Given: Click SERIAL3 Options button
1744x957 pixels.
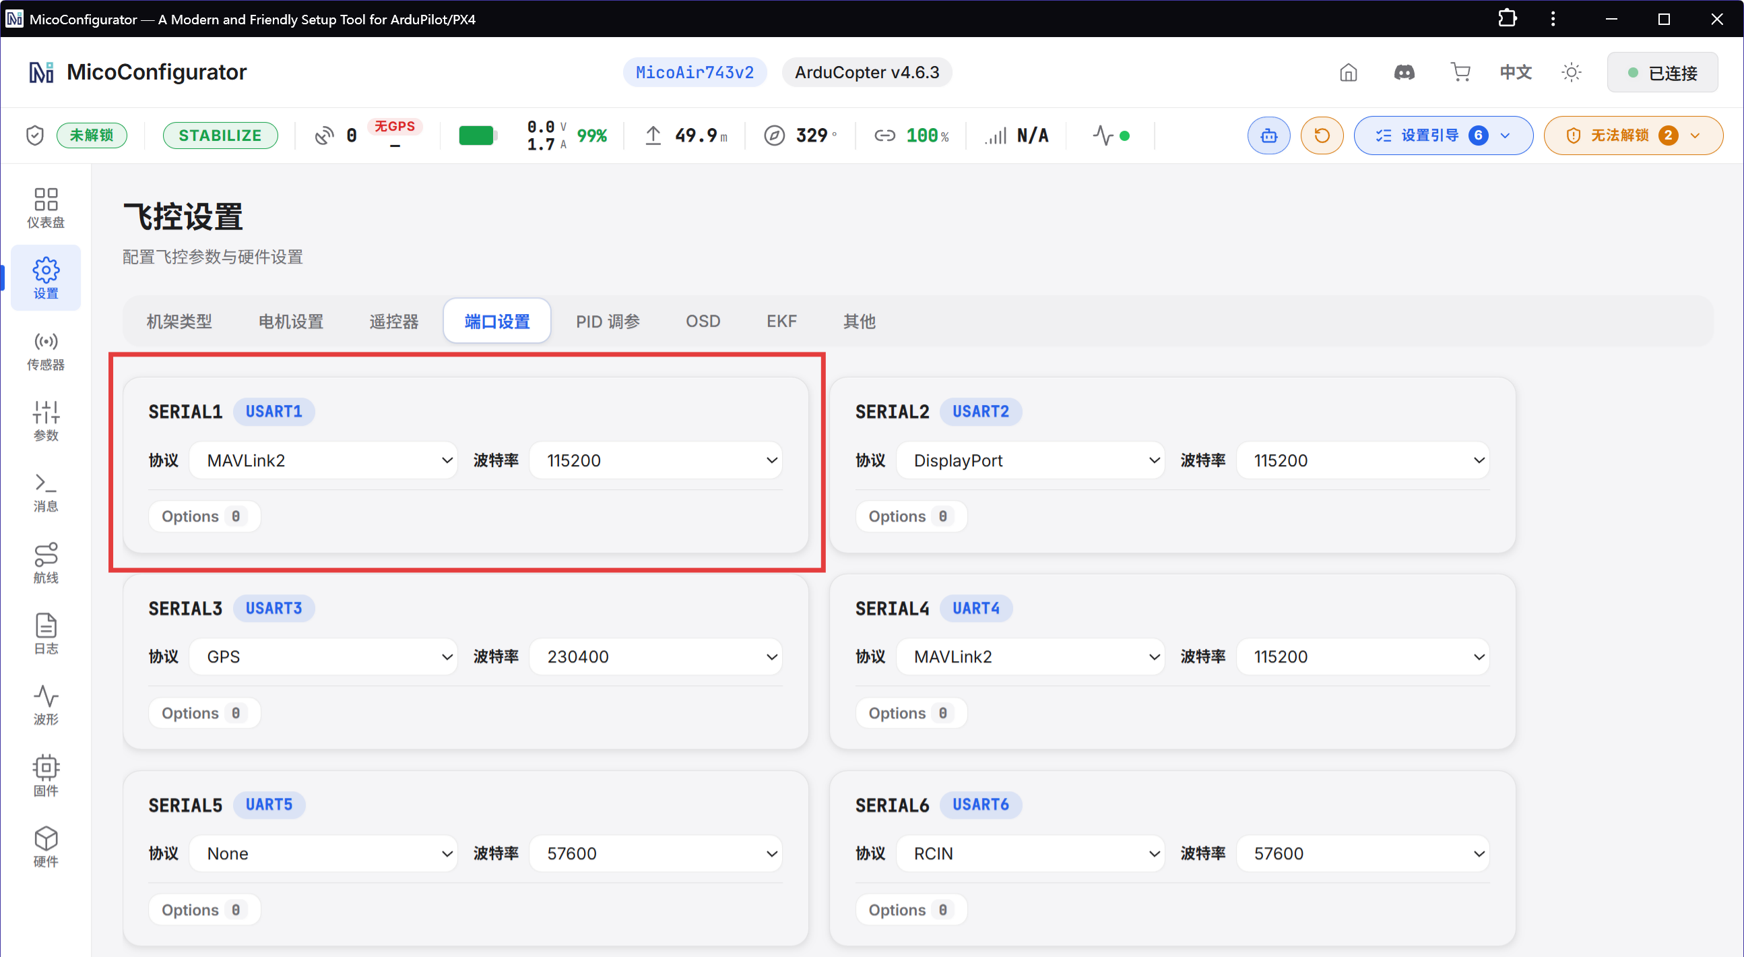Looking at the screenshot, I should tap(204, 713).
